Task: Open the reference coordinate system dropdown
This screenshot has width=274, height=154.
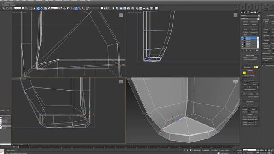Action: [x=54, y=8]
